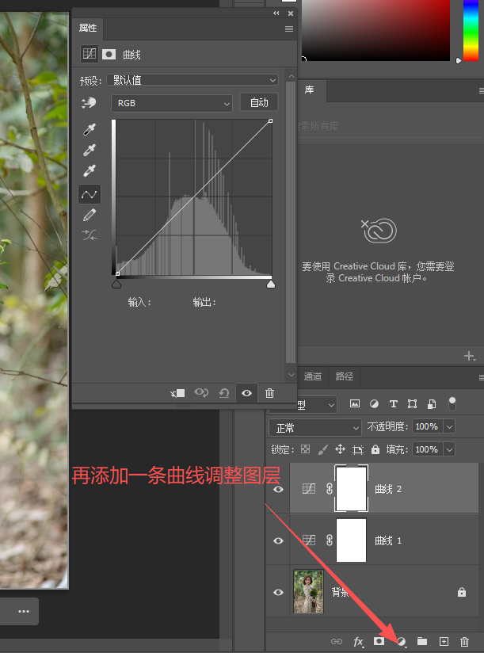Create a new layer

[444, 641]
